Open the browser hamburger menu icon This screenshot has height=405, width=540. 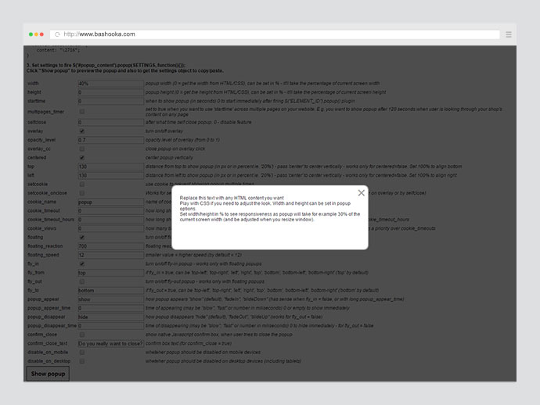[x=509, y=34]
